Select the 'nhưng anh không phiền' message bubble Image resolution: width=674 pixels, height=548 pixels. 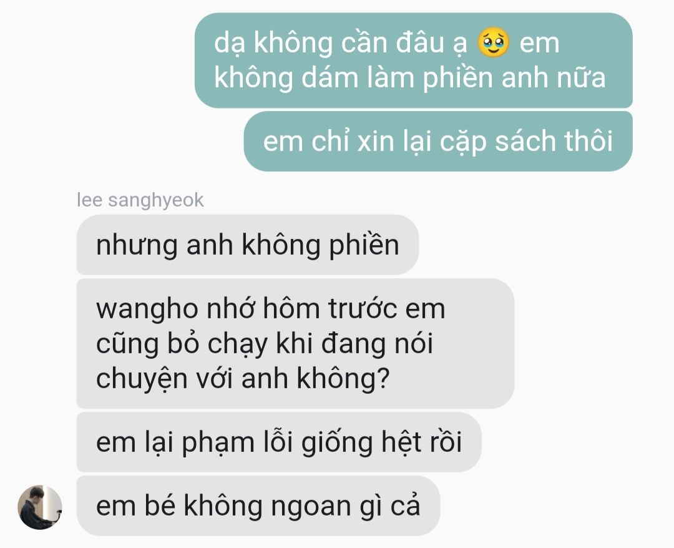pos(248,245)
